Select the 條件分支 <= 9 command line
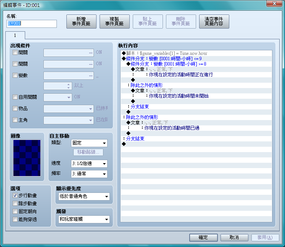Image resolution: width=285 pixels, height=247 pixels. click(196, 59)
